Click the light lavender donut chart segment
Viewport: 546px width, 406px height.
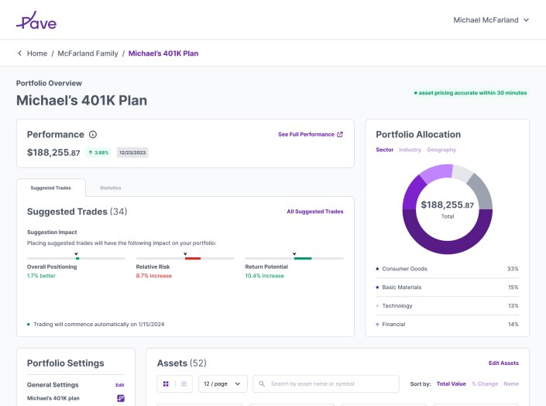tap(437, 173)
